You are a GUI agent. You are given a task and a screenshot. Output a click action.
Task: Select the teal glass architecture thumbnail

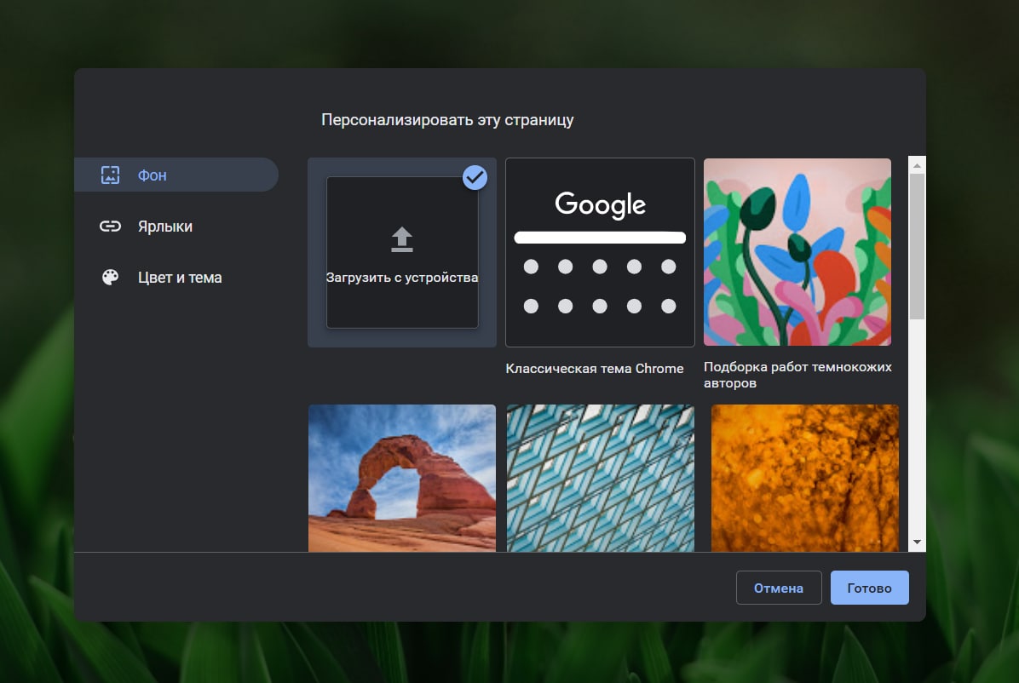click(601, 479)
